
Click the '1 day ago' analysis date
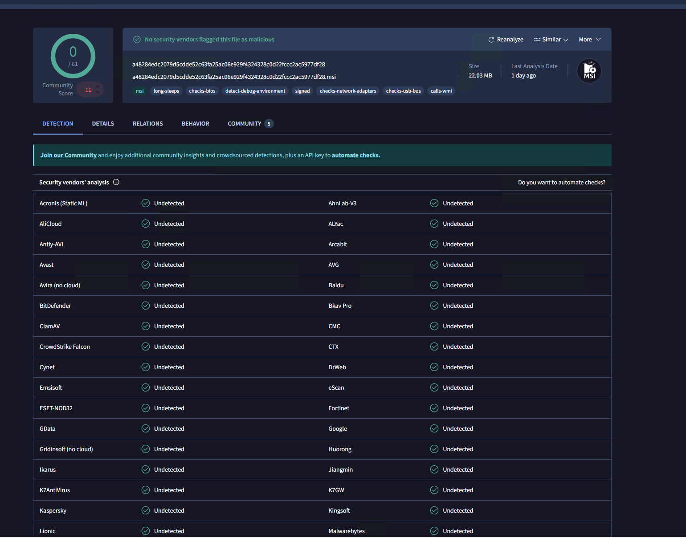pos(523,76)
